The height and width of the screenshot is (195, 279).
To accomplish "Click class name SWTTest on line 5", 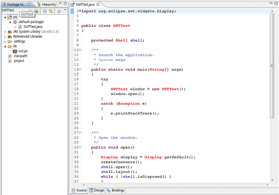I will coord(122,26).
